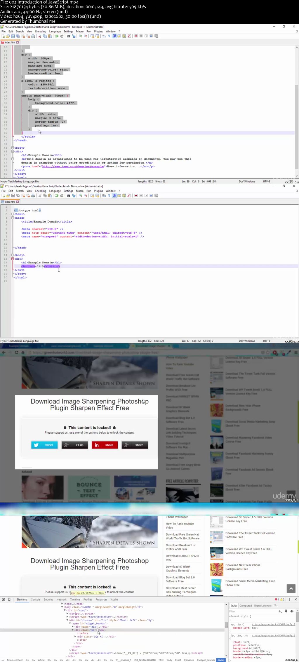Click Stop recording icon in second Notepad++ toolbar
The height and width of the screenshot is (662, 299).
pyautogui.click(x=141, y=196)
